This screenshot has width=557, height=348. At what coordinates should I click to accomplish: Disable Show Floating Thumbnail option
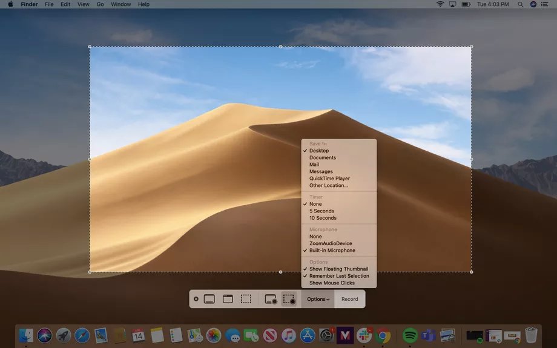point(338,269)
